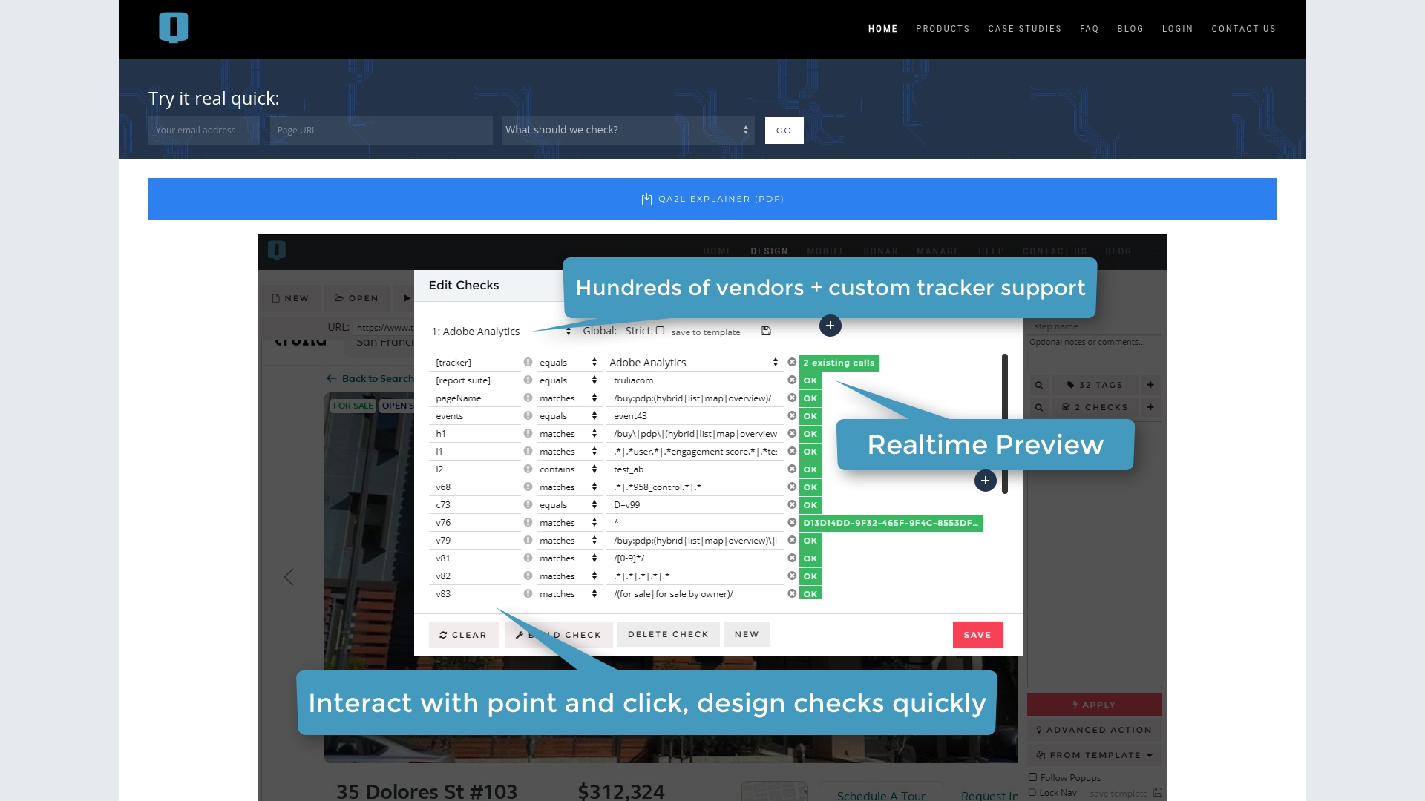Remove the v81 check row
The width and height of the screenshot is (1425, 801).
tap(792, 558)
